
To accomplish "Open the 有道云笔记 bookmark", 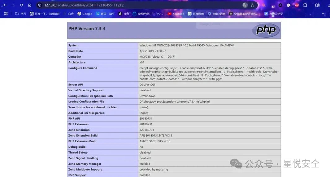I will pyautogui.click(x=274, y=14).
